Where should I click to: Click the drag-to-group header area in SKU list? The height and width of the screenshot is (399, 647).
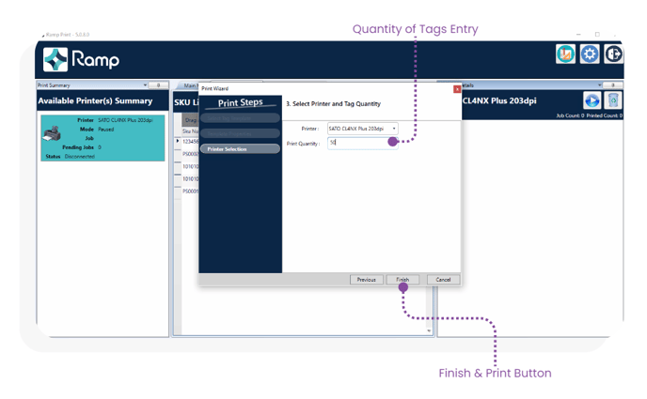pyautogui.click(x=190, y=120)
